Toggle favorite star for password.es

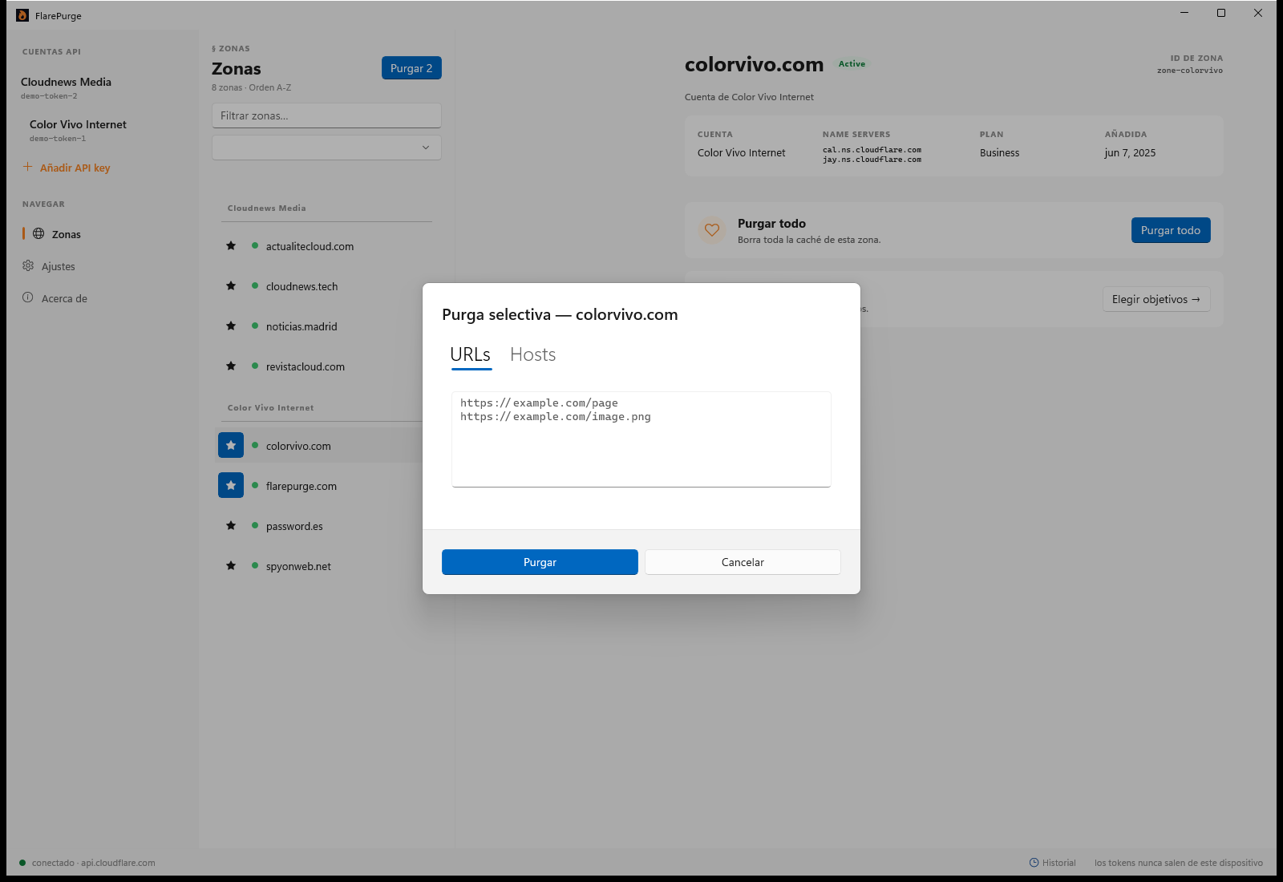(x=231, y=526)
